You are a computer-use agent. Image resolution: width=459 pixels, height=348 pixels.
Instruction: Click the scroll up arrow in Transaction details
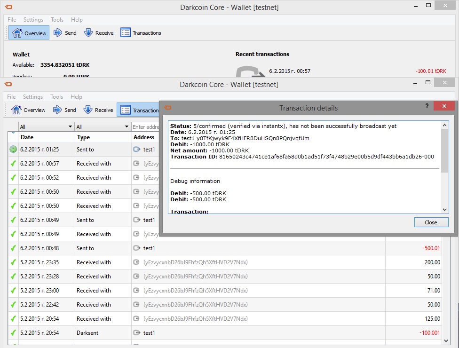click(x=445, y=125)
